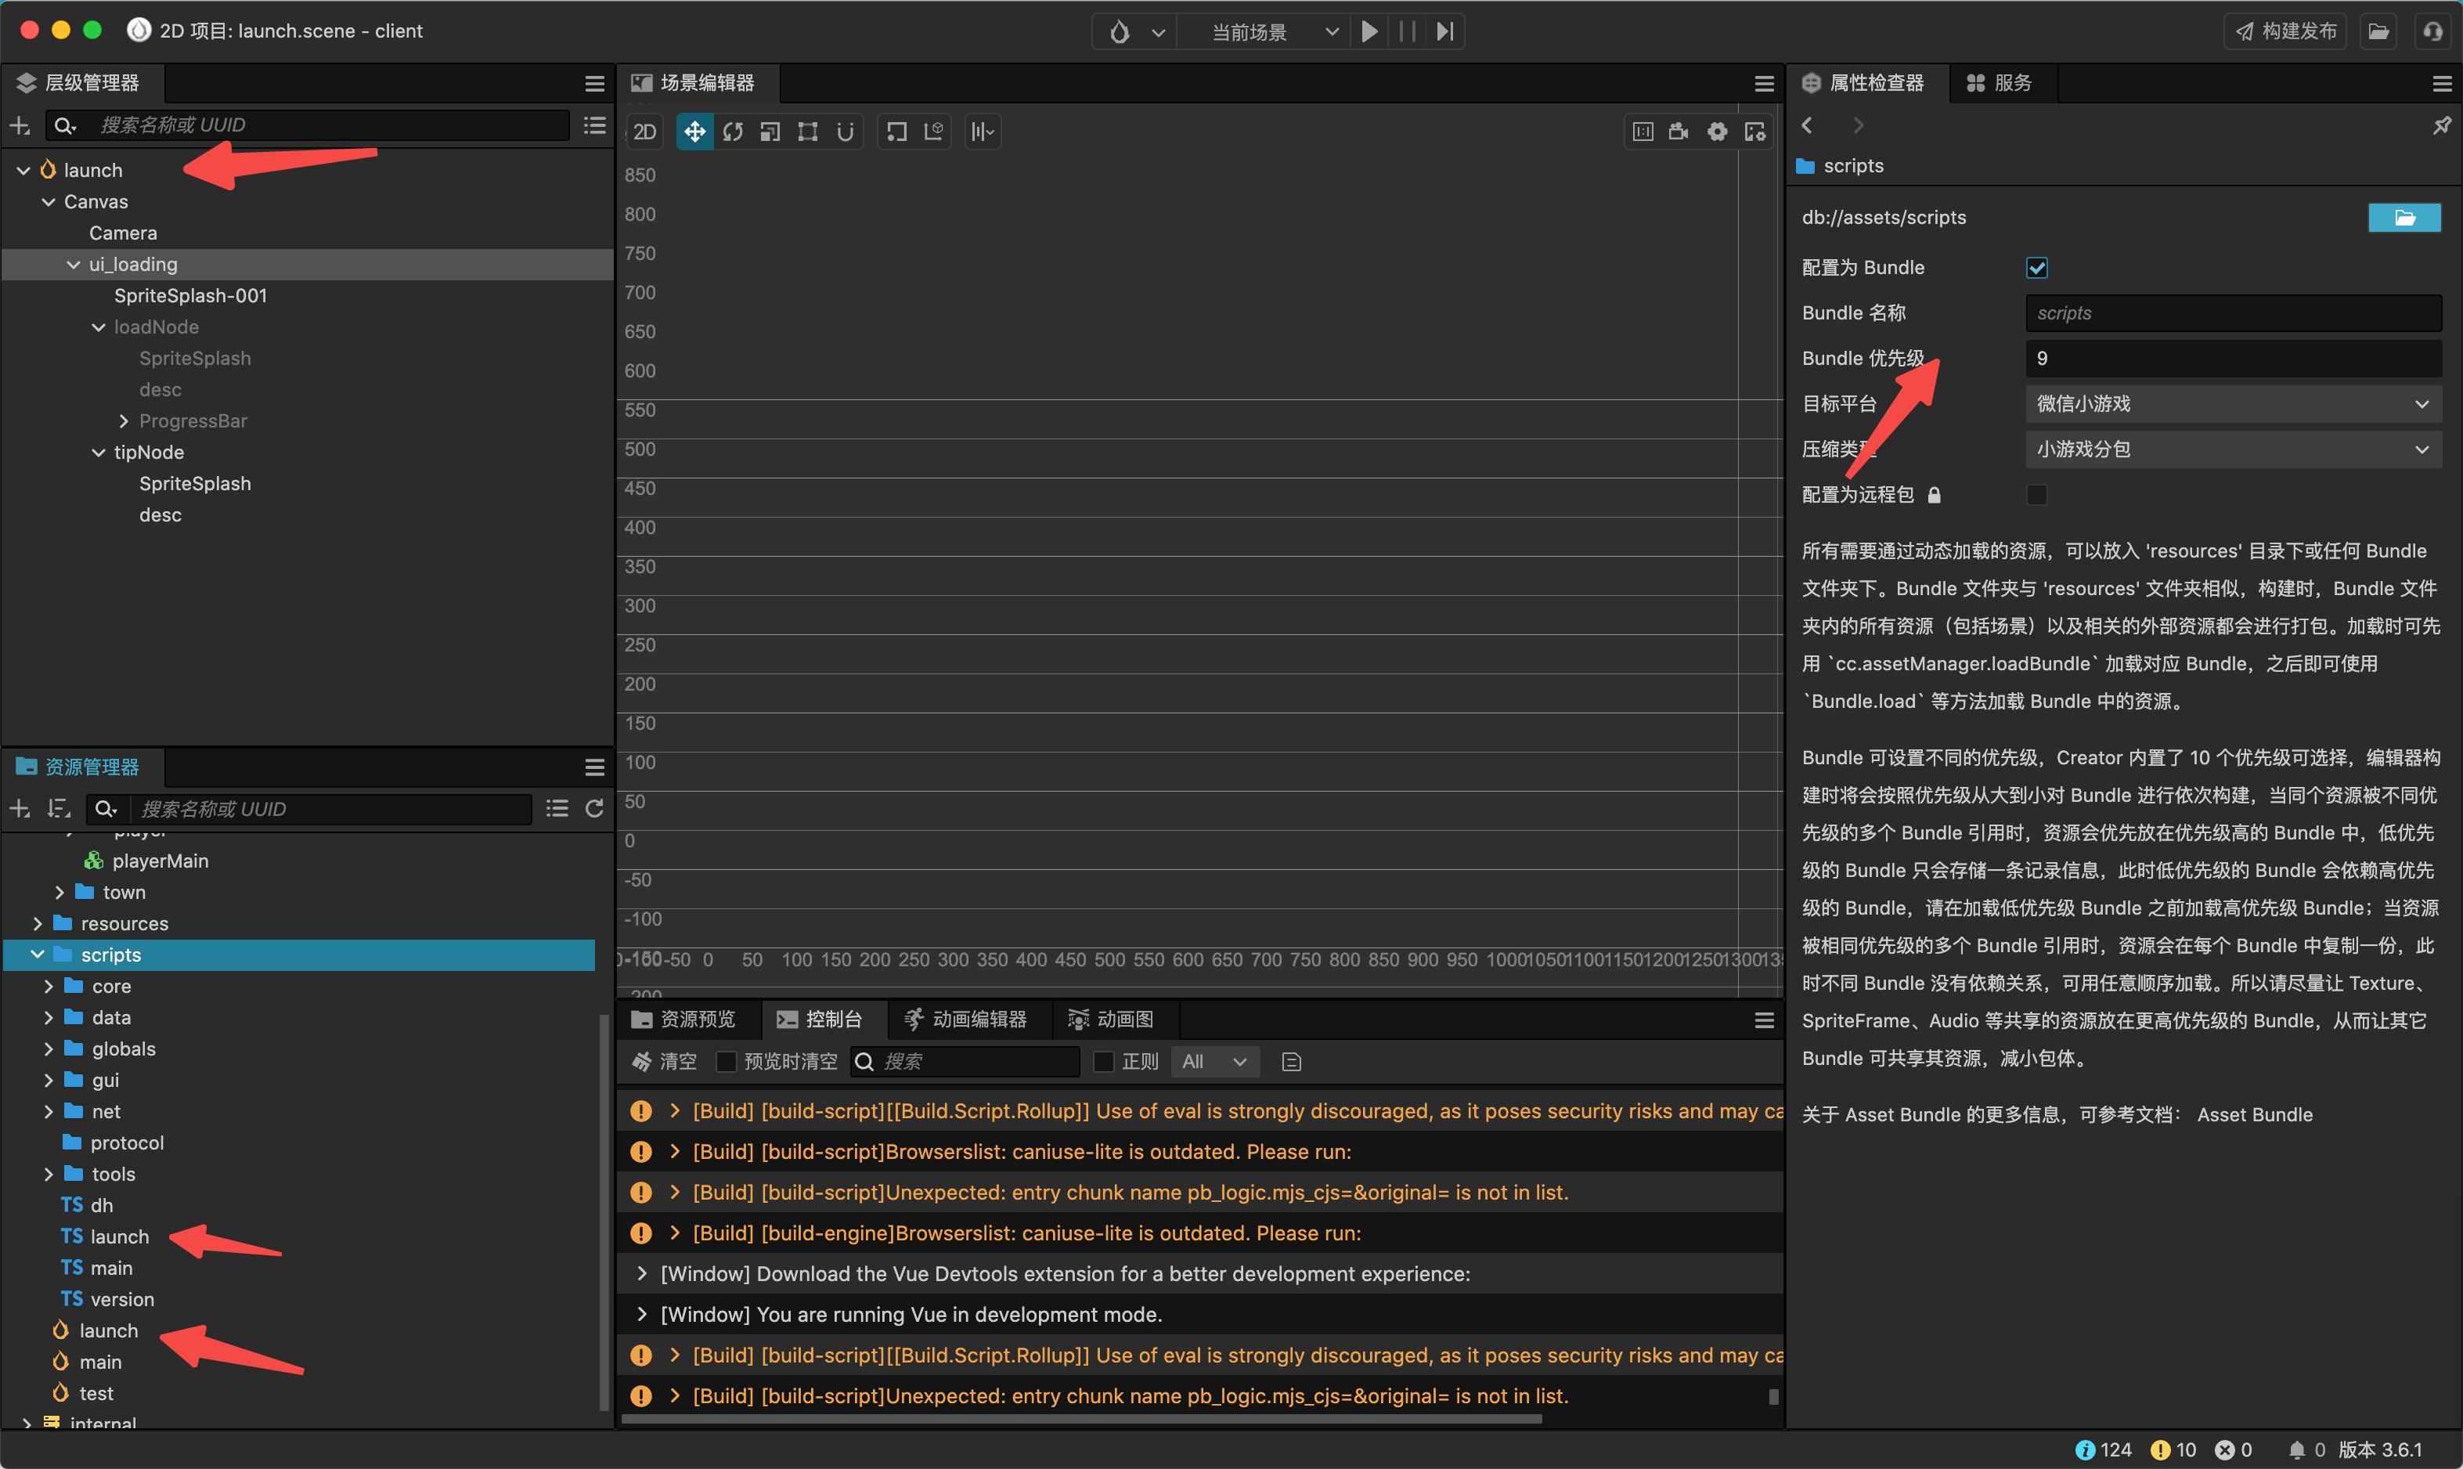Click the 构建发布 build button
Viewport: 2463px width, 1469px height.
(2286, 31)
